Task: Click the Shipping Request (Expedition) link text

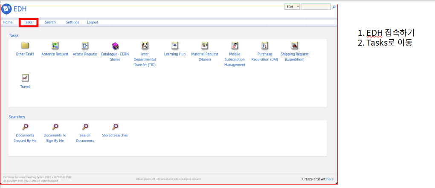Action: [x=295, y=57]
